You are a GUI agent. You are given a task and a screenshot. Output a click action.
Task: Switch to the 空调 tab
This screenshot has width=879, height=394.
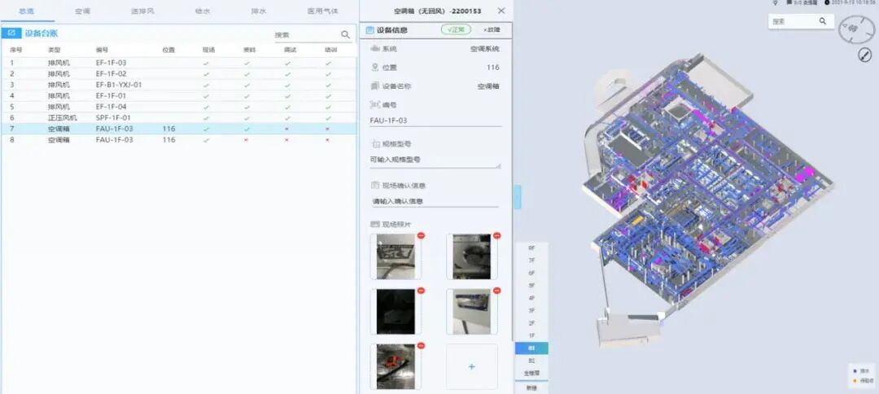[82, 11]
